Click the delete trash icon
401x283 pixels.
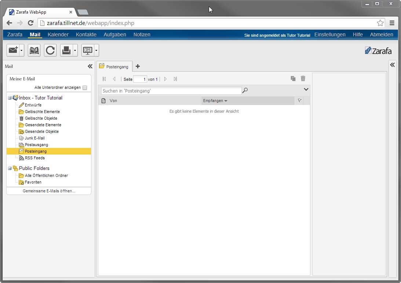click(303, 79)
